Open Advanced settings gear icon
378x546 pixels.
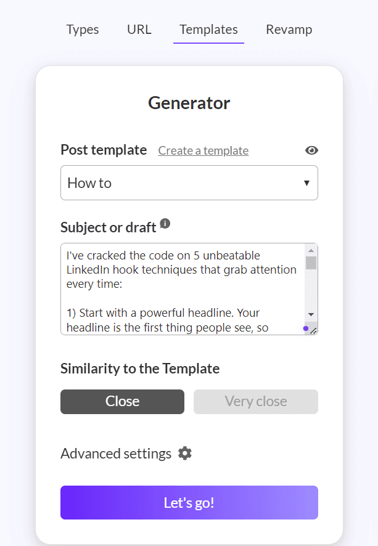pos(185,454)
